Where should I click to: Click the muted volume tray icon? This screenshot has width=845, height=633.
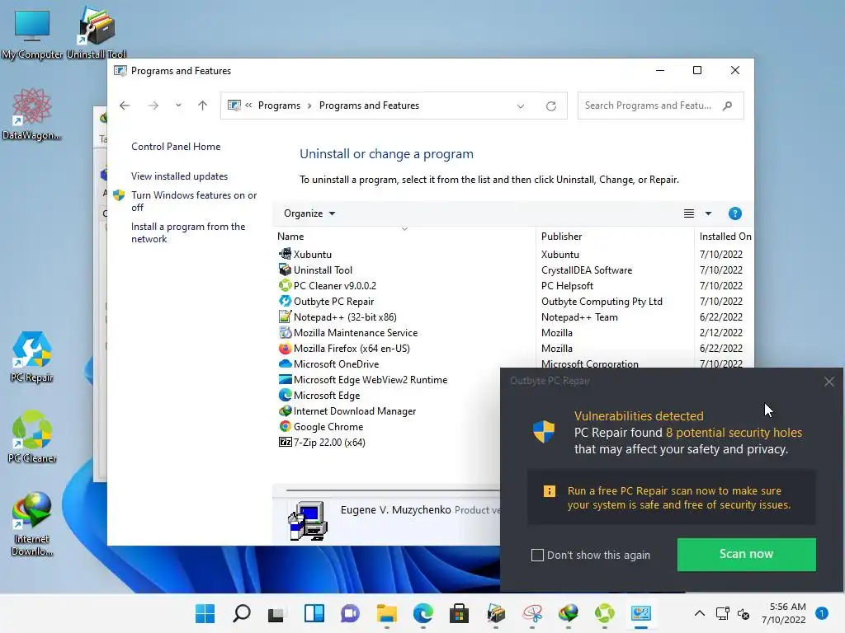point(744,613)
